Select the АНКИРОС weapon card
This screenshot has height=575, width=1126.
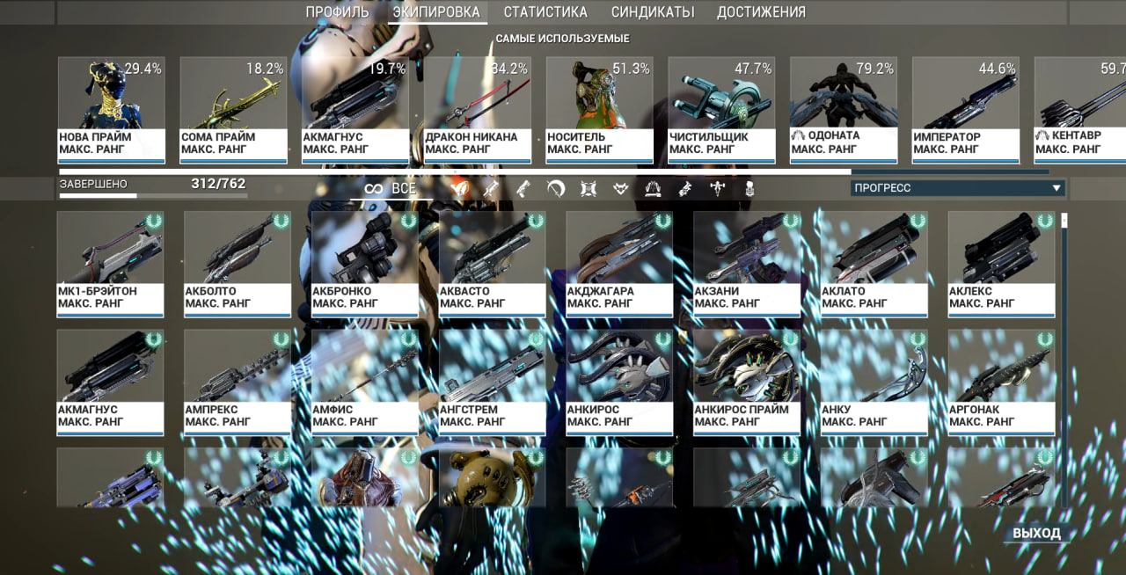coord(620,382)
